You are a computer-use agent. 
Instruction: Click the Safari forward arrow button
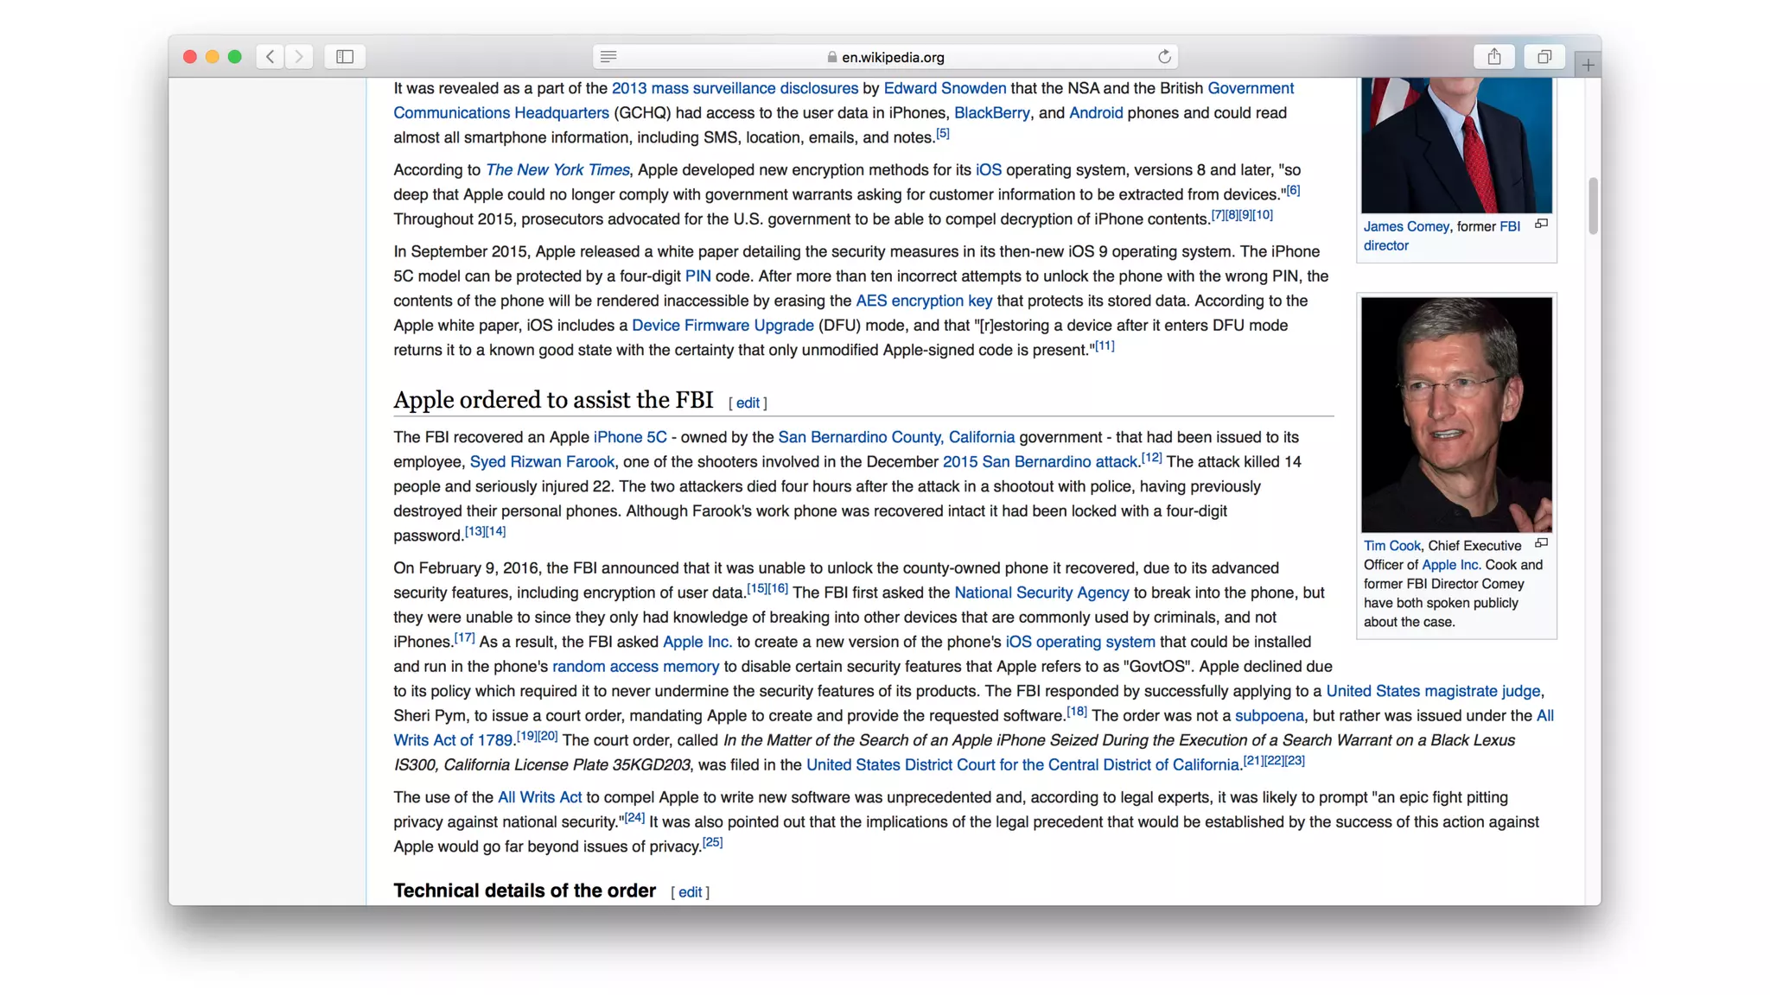(299, 57)
